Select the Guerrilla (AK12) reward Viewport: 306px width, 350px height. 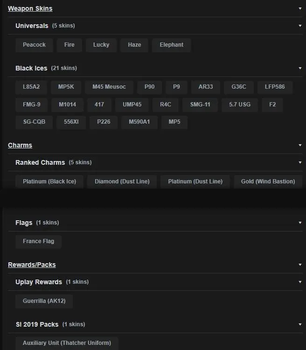44,301
